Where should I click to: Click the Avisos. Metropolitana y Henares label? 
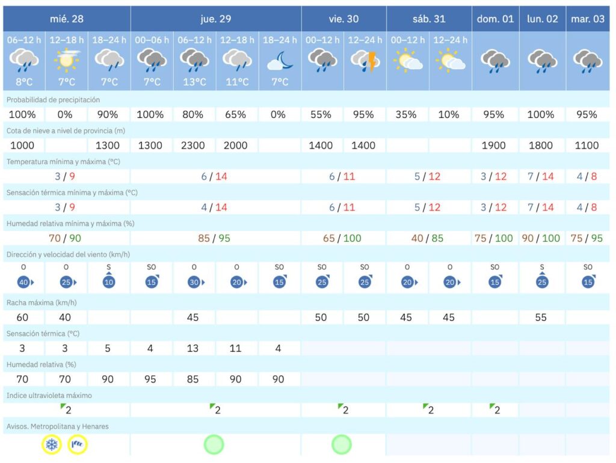[58, 426]
